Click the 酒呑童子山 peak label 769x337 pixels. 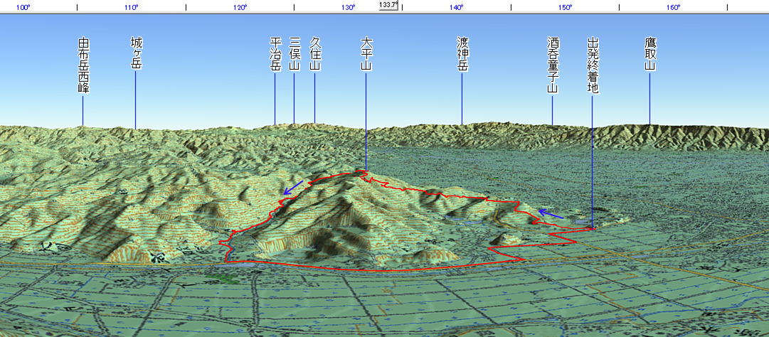[x=553, y=66]
